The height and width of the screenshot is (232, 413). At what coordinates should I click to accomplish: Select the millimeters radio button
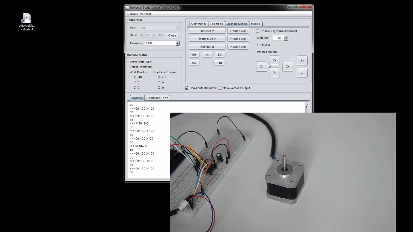[x=259, y=52]
